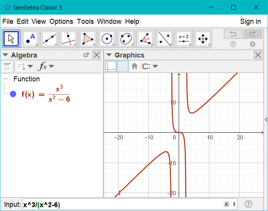Collapse the Function tree group

click(x=6, y=79)
